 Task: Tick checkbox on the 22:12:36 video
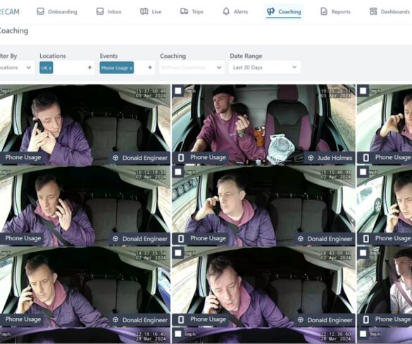[x=178, y=333]
